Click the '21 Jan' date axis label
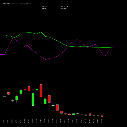Image resolution: width=127 pixels, height=127 pixels. click(8, 121)
